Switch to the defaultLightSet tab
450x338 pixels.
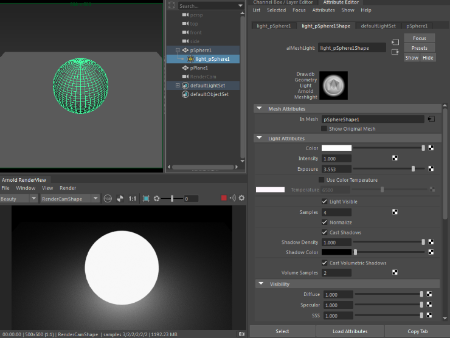[378, 26]
